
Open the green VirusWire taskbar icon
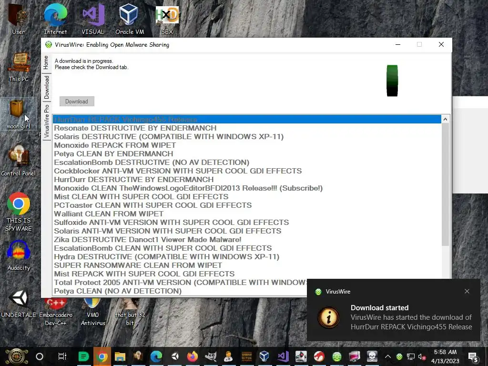(x=337, y=356)
